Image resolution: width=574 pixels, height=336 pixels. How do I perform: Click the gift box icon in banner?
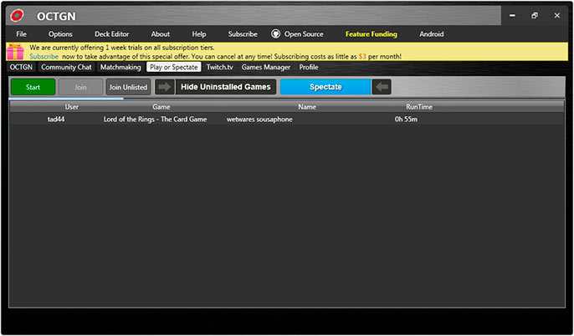[x=15, y=52]
